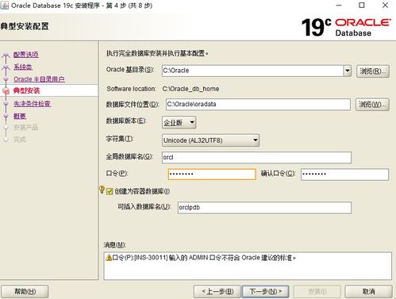The height and width of the screenshot is (299, 396).
Task: Jump to 先决条件检查 step
Action: tap(32, 104)
